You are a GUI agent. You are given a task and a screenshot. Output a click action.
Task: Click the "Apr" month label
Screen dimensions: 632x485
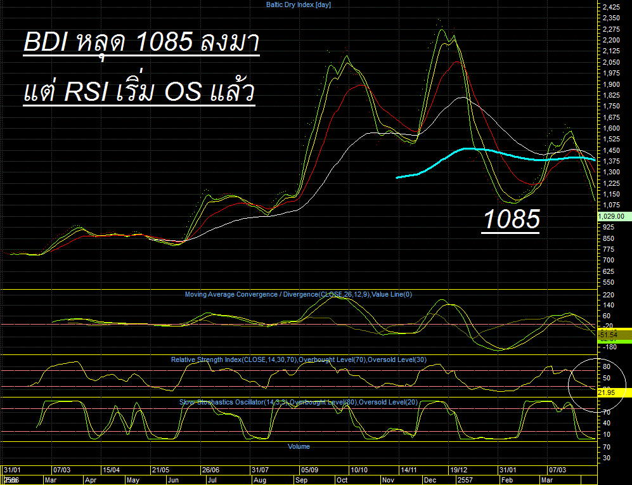pyautogui.click(x=91, y=480)
